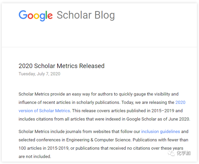Open the "version of Scholar Metrics" link
The height and width of the screenshot is (164, 199).
coord(44,111)
